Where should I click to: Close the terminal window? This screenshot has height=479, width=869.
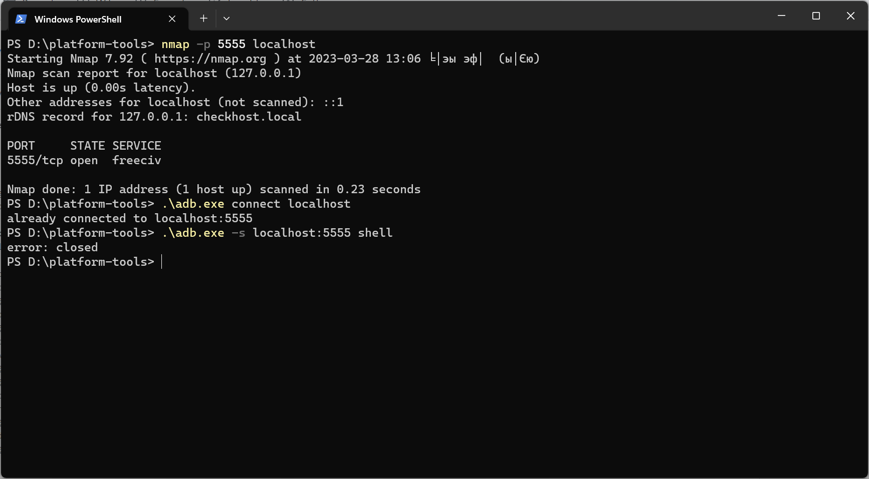[850, 16]
